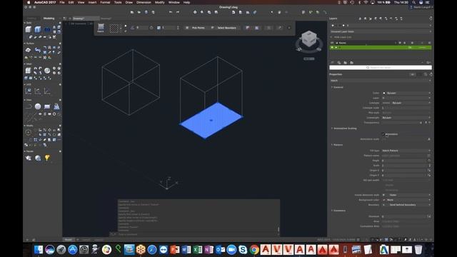Click the redo arrow in top toolbar
Viewport: 457px width, 257px height.
point(178,12)
